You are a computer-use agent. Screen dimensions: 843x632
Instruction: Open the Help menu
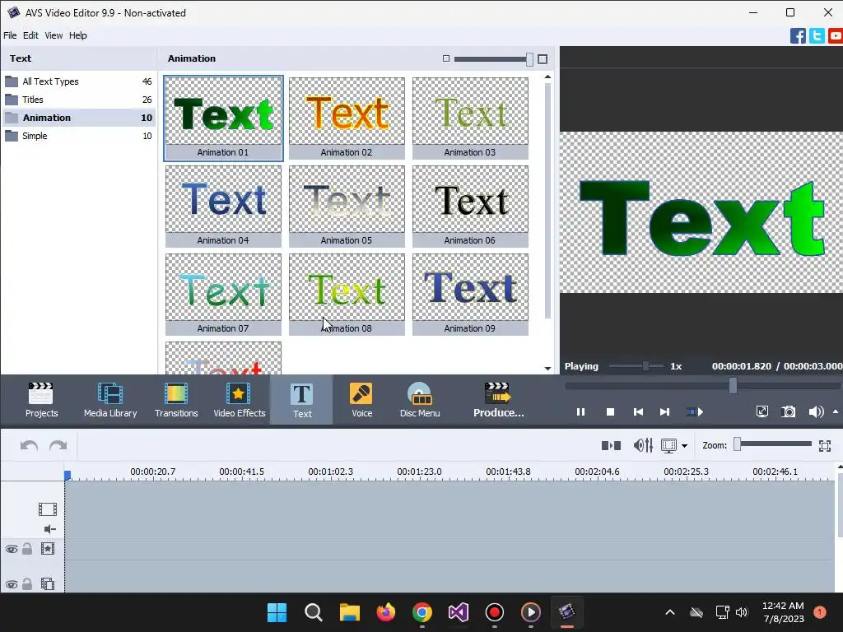click(78, 35)
